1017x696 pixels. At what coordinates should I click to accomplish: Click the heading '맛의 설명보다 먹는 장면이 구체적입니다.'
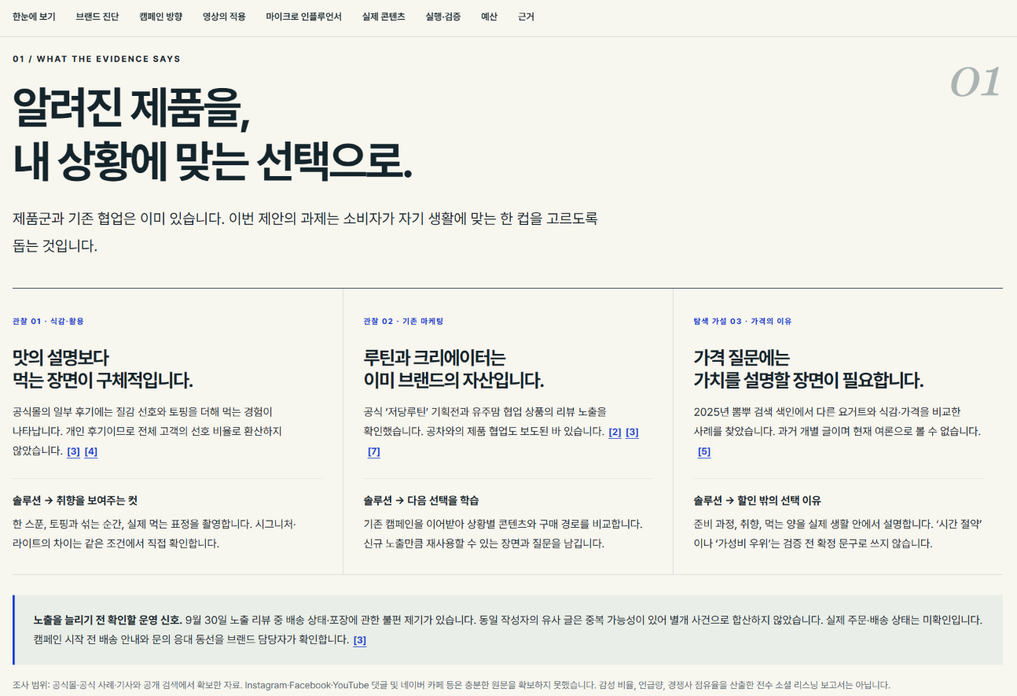[102, 370]
